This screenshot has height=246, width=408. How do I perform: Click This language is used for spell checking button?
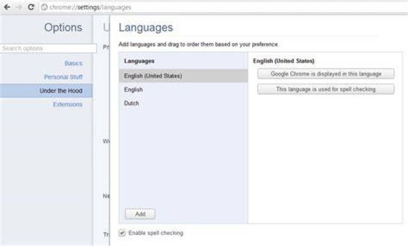tap(326, 89)
